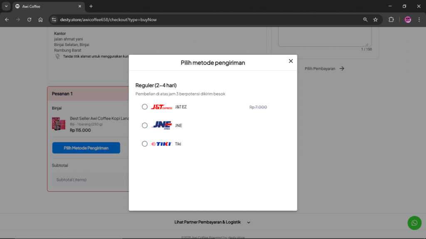The height and width of the screenshot is (239, 426).
Task: Open the browser Extensions menu
Action: coord(391,20)
